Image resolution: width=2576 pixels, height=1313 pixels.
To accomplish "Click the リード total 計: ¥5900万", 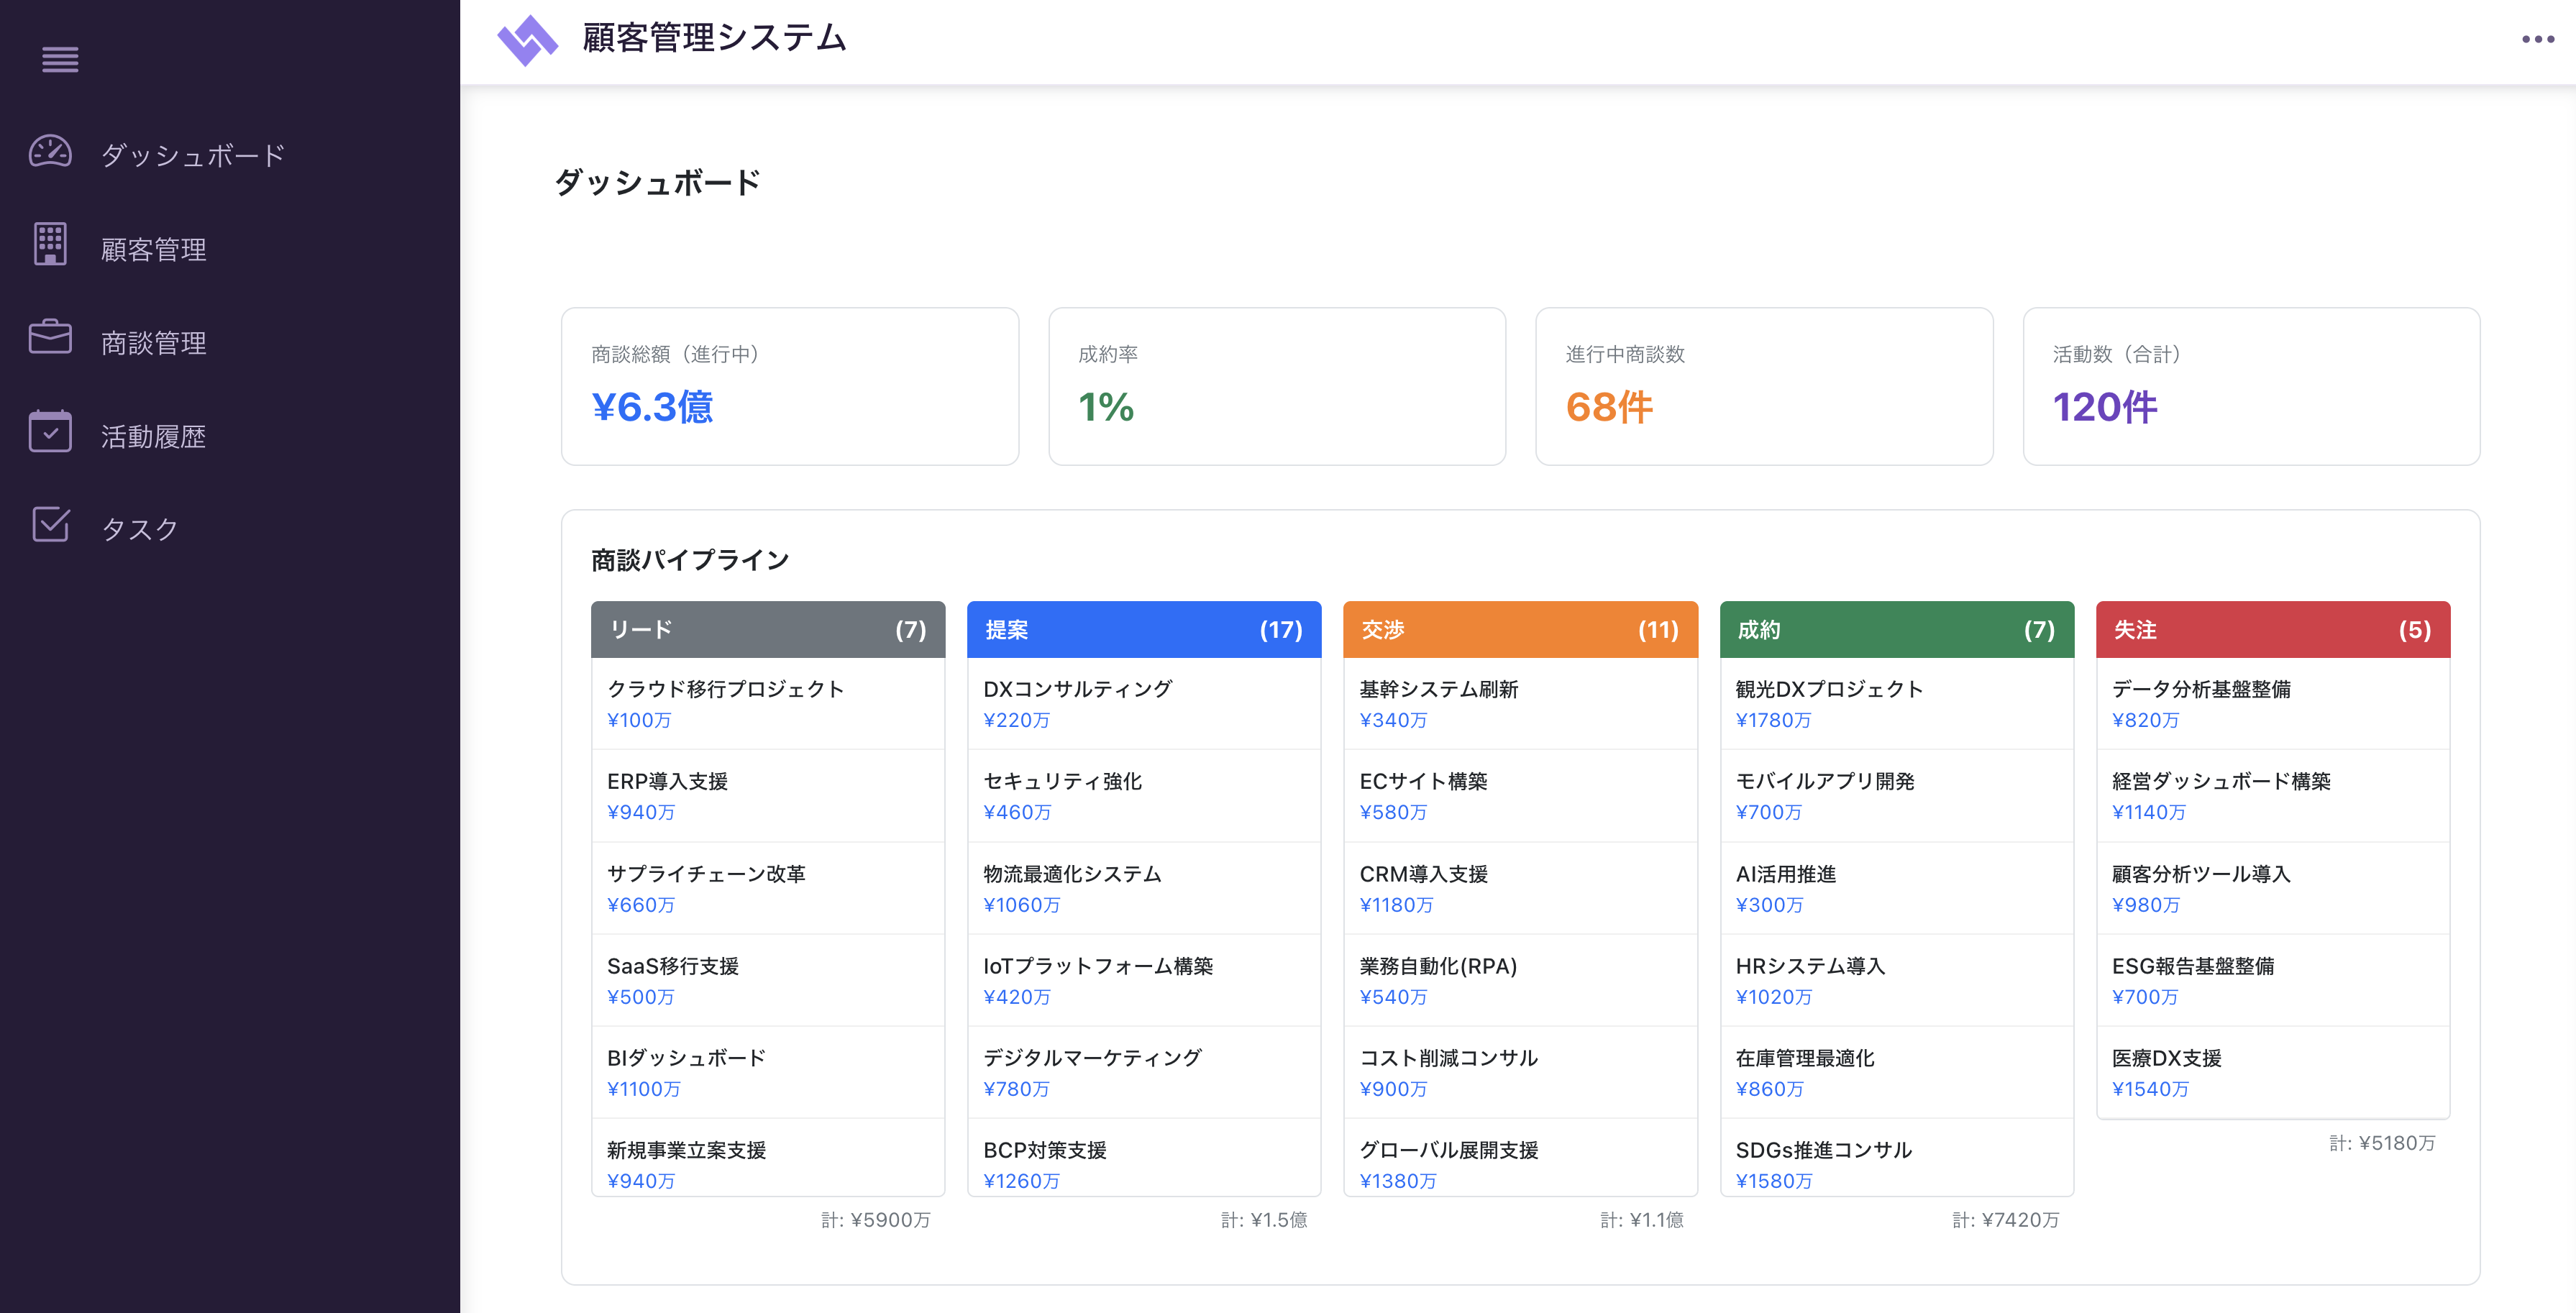I will point(876,1220).
